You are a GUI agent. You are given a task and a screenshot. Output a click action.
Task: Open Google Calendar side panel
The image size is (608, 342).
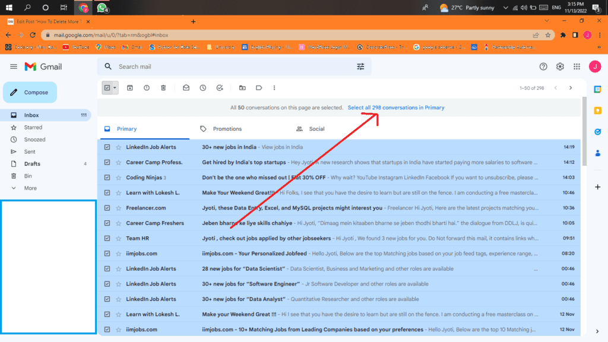pyautogui.click(x=597, y=89)
